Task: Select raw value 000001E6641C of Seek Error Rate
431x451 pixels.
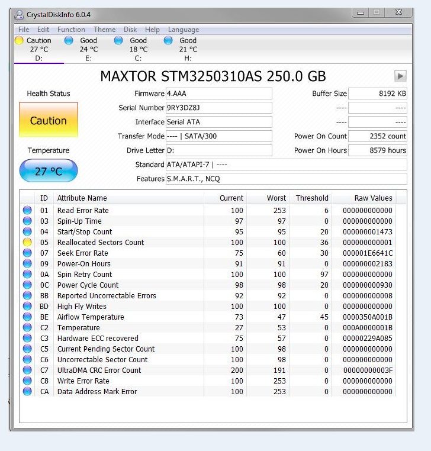Action: coord(368,253)
